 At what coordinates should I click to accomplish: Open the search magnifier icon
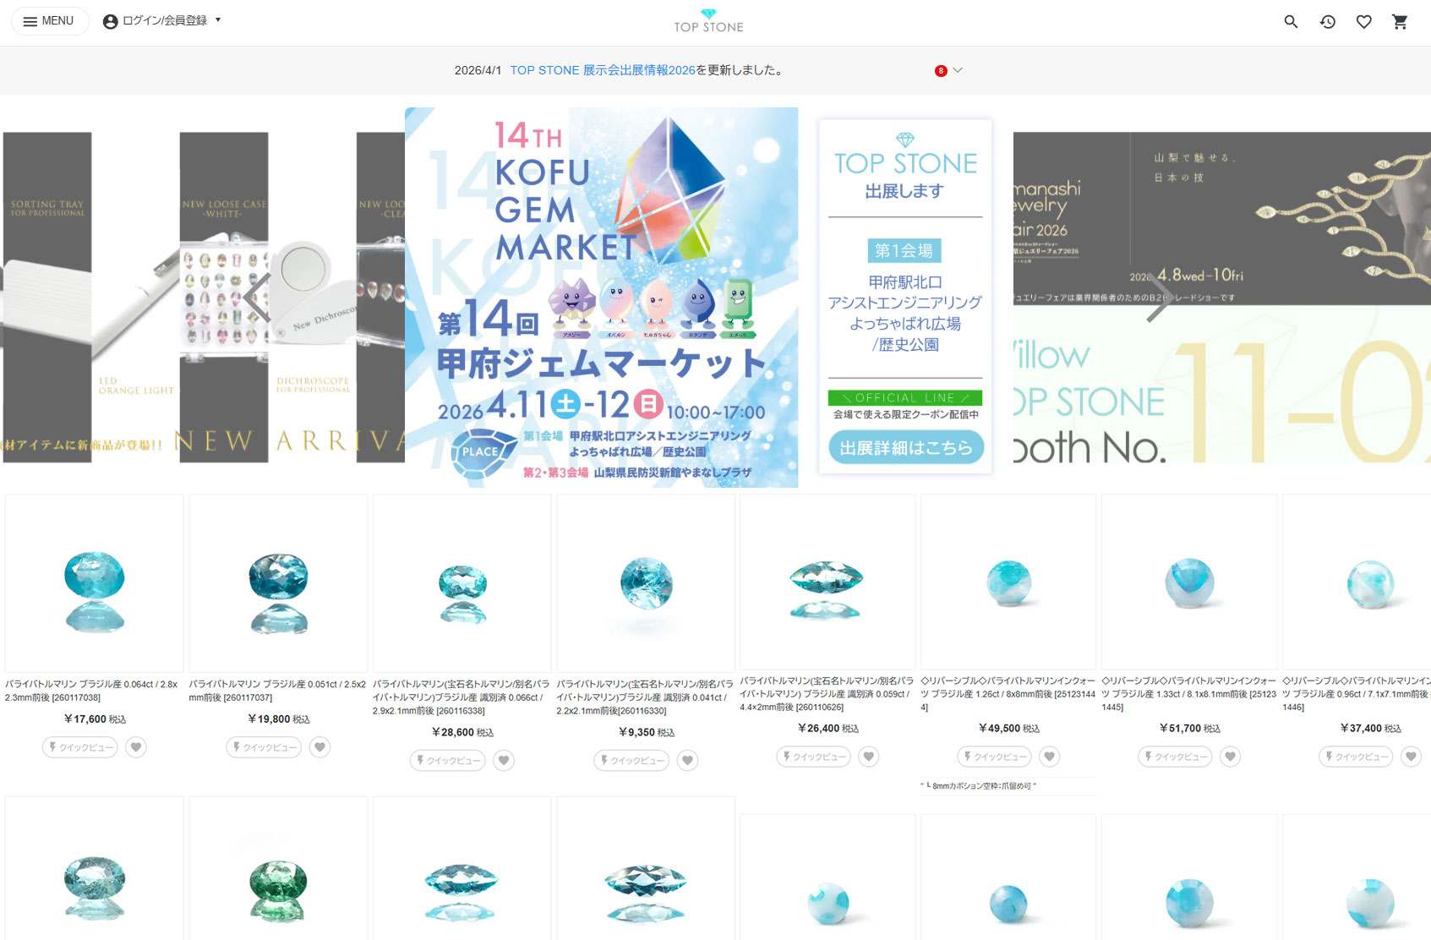click(x=1291, y=22)
